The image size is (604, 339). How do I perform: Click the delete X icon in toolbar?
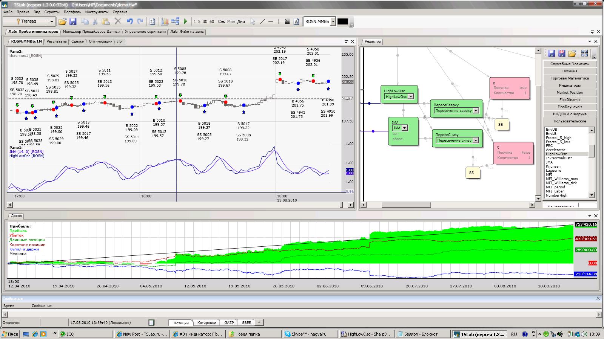tap(118, 21)
